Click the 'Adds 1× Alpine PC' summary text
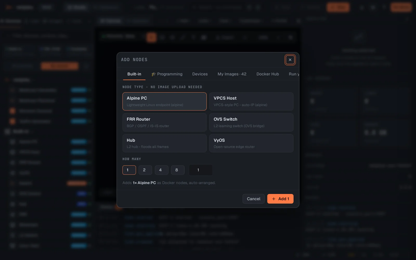The width and height of the screenshot is (416, 260). tap(169, 183)
